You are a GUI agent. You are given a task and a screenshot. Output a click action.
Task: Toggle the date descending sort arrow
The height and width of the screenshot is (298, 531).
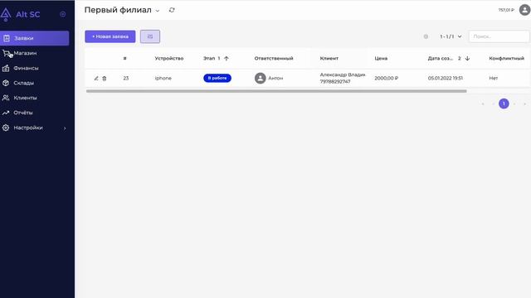pos(467,59)
